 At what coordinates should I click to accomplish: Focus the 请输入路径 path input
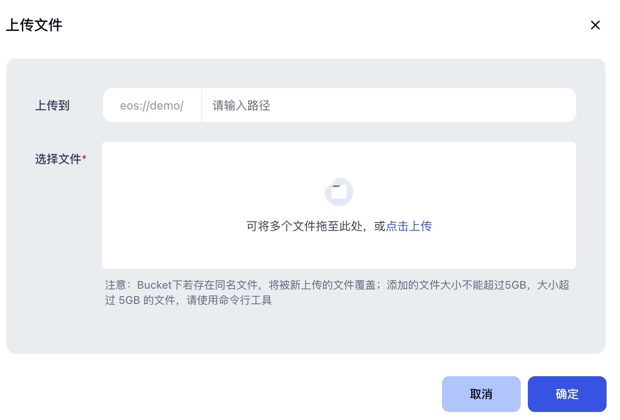click(388, 105)
